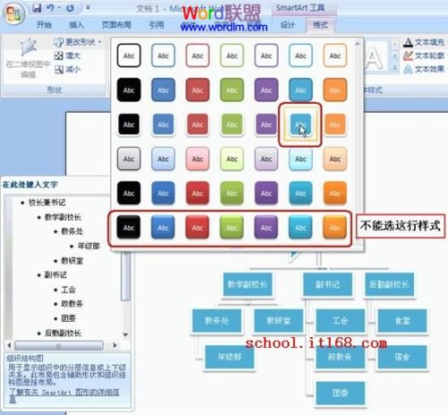
Task: Open the 插入 ribbon tab
Action: coord(76,25)
